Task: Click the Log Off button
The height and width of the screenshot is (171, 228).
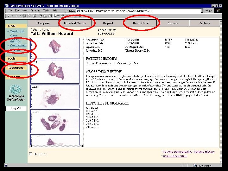Action: [x=16, y=108]
